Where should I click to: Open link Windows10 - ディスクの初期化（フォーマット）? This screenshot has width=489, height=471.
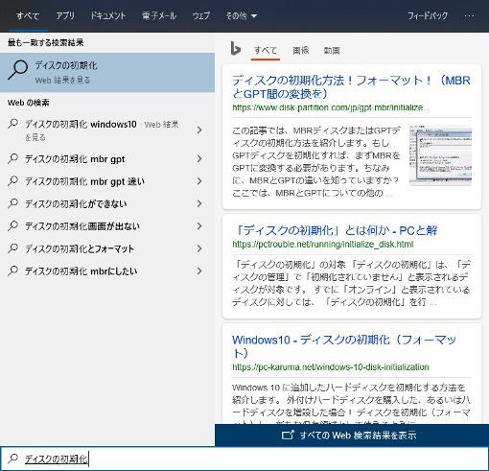click(344, 346)
